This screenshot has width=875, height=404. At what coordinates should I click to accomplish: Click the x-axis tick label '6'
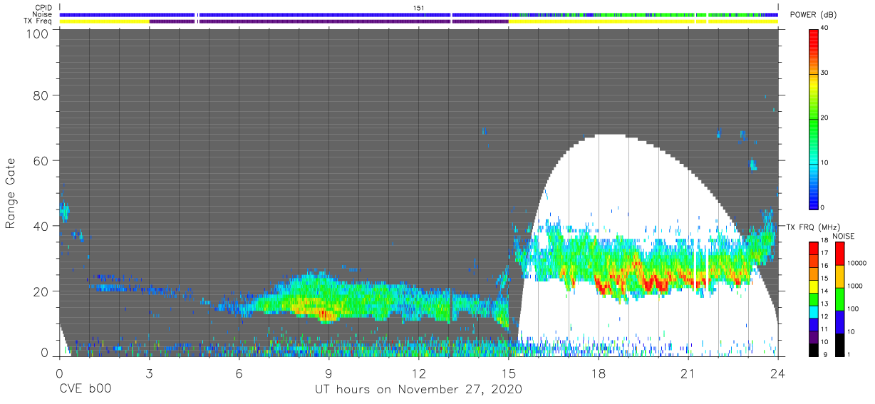(239, 373)
